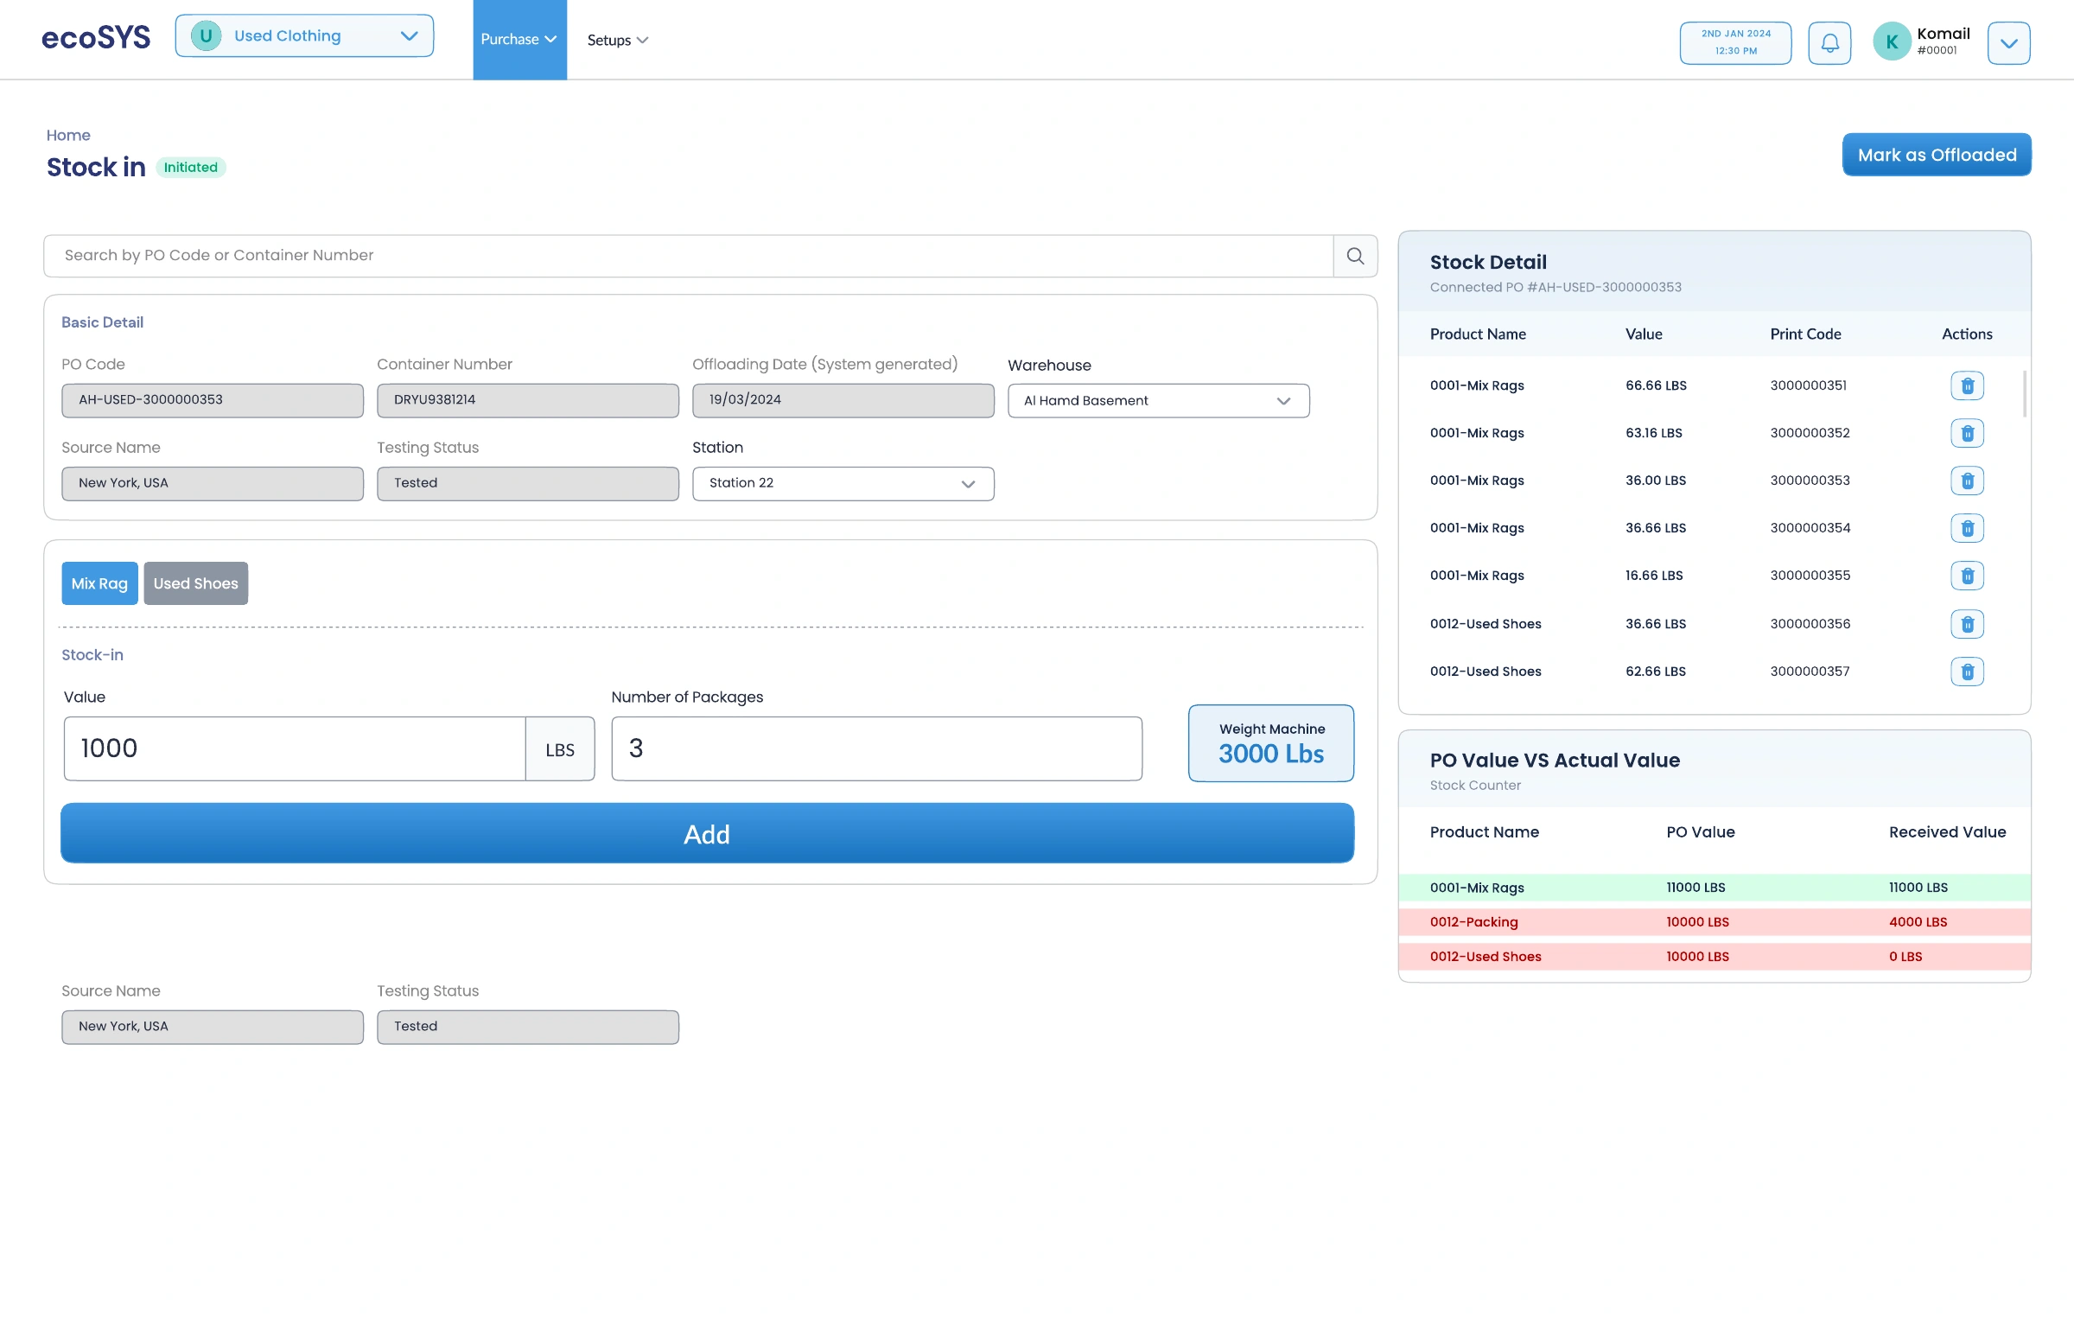Click the Offloading Date field 19/03/2024
The width and height of the screenshot is (2074, 1318).
pyautogui.click(x=843, y=401)
